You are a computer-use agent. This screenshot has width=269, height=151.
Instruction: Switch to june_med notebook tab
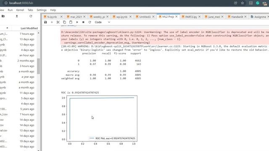pos(214,17)
